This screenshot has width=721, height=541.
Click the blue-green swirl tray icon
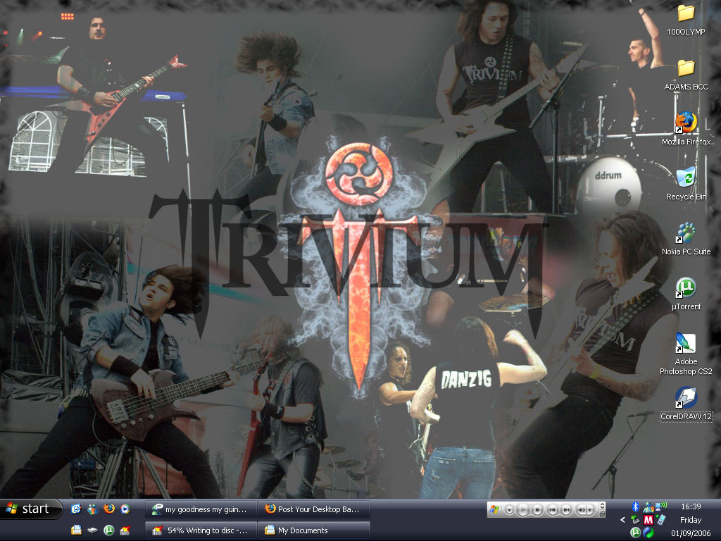tap(648, 533)
